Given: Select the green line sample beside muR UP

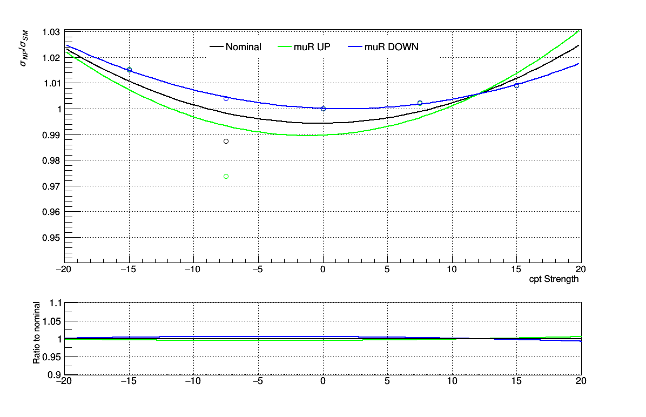Looking at the screenshot, I should coord(285,47).
